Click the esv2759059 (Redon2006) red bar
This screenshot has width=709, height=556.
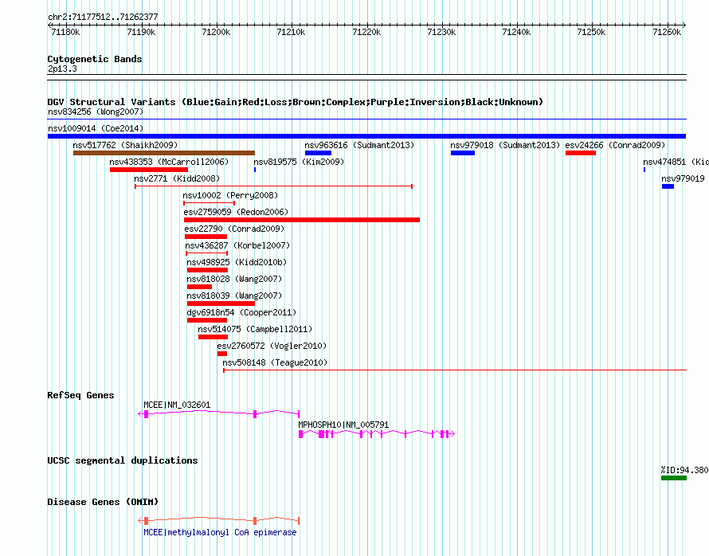pos(302,220)
